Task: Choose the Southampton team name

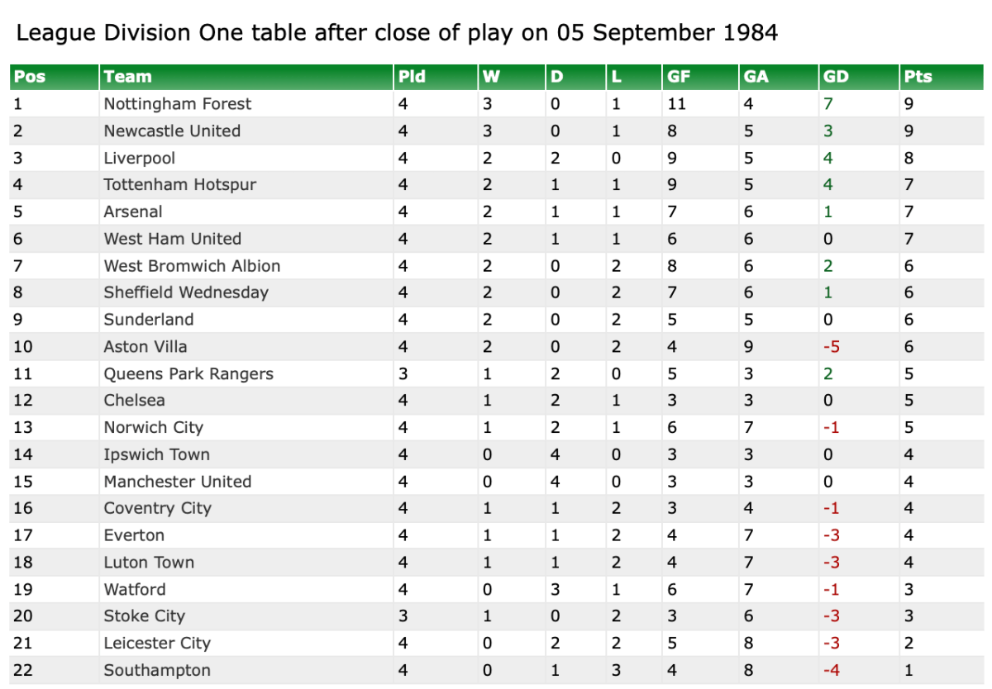Action: pyautogui.click(x=156, y=671)
